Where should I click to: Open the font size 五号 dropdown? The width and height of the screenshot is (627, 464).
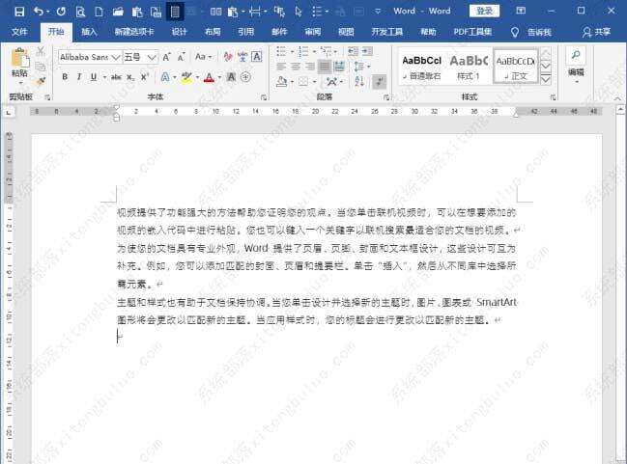pyautogui.click(x=151, y=57)
